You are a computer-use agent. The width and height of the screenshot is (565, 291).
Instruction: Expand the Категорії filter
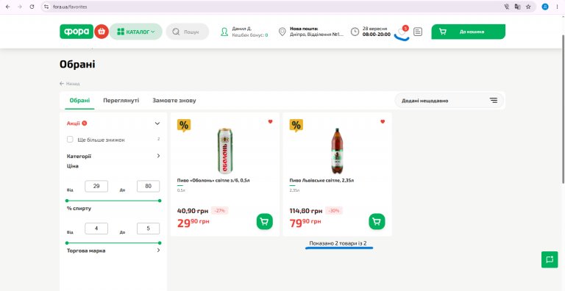[x=158, y=156]
